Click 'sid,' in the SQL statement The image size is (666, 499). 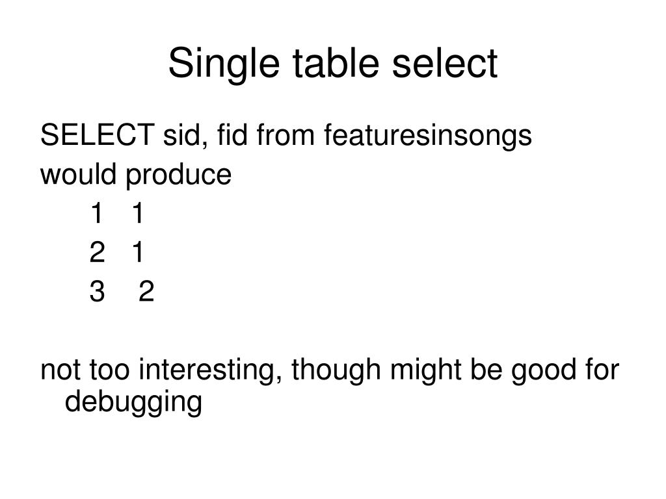coord(185,136)
